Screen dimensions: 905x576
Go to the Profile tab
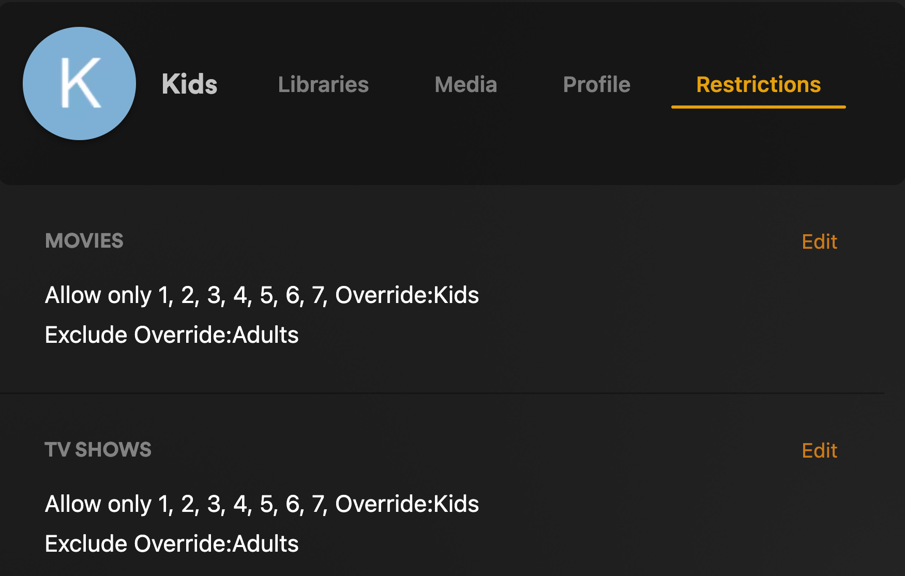point(597,84)
